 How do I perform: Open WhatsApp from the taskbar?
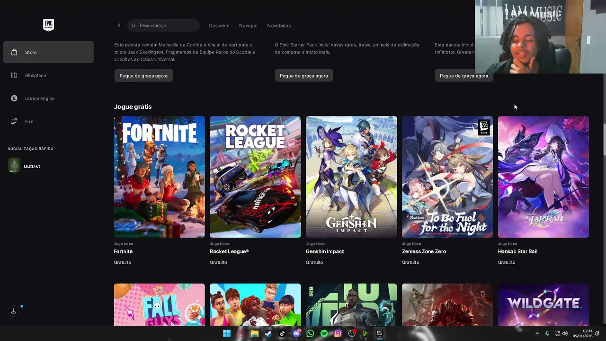310,333
